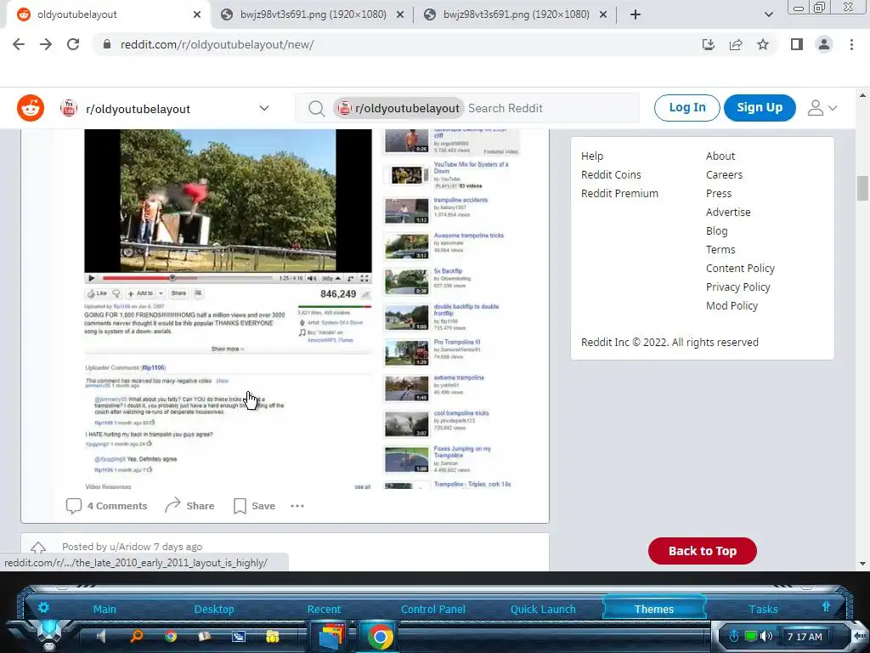The image size is (870, 653).
Task: Go back to the previous browser page
Action: (x=19, y=44)
